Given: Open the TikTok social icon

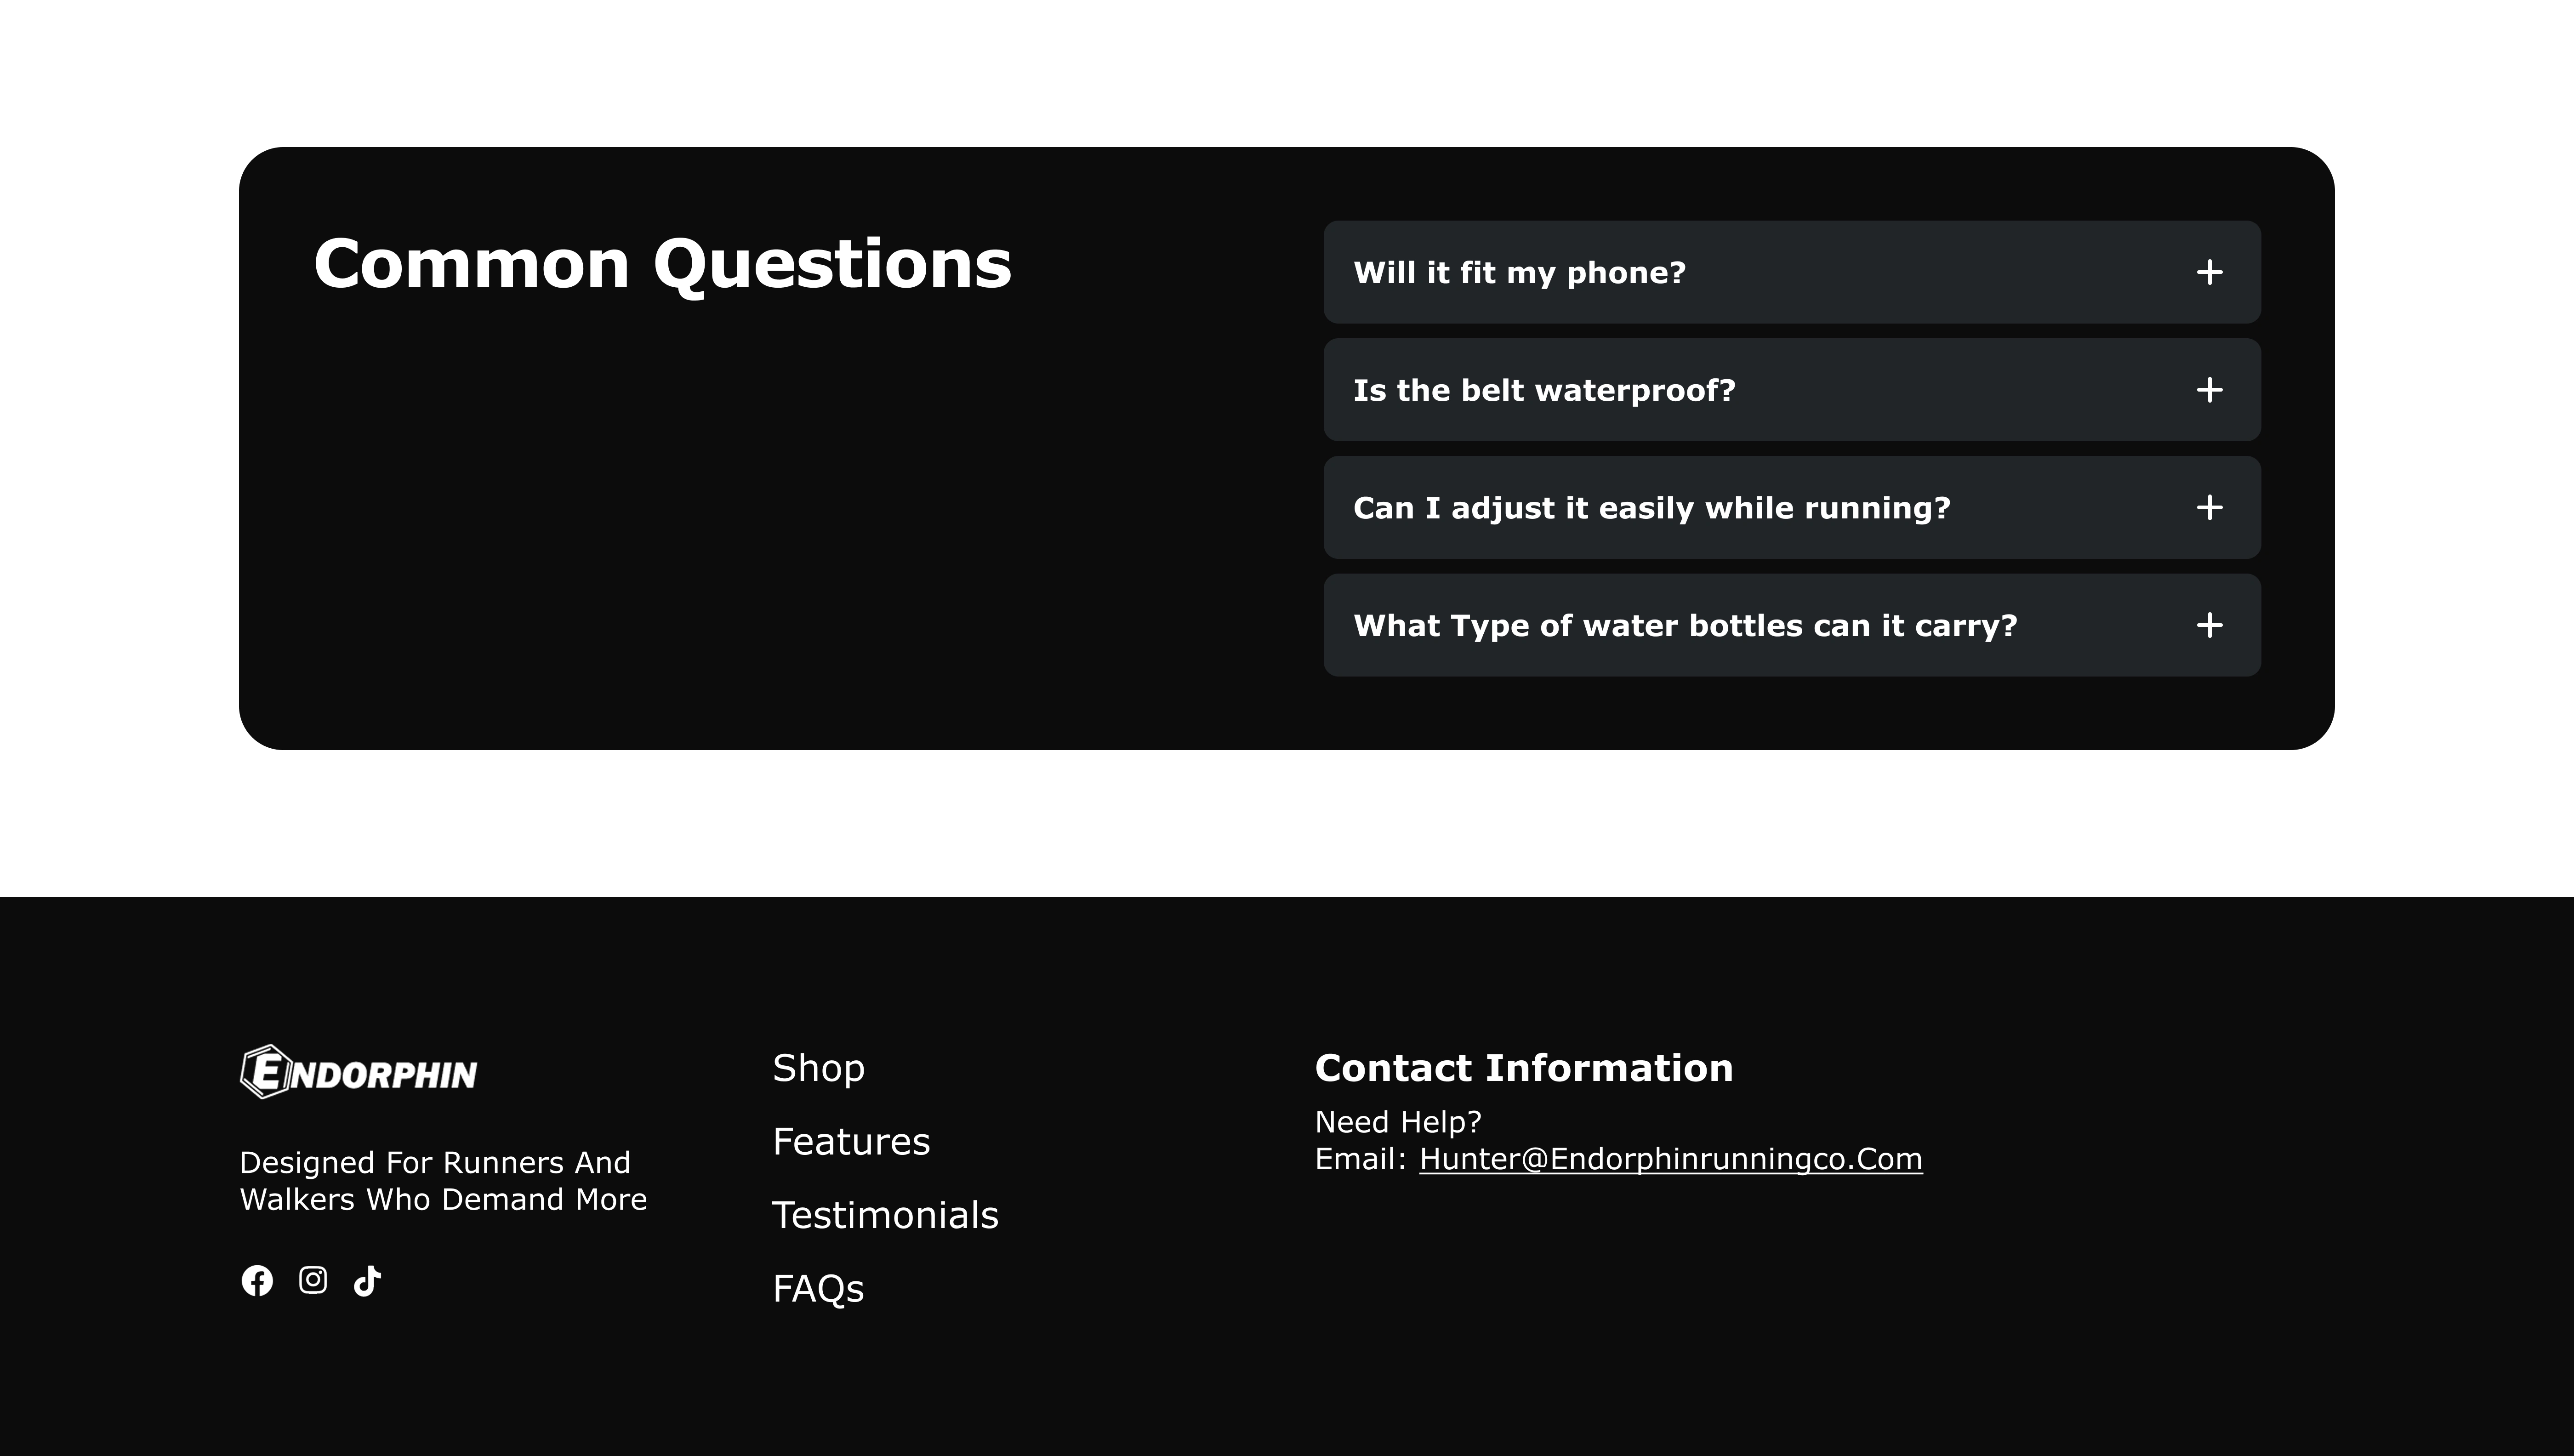Looking at the screenshot, I should pyautogui.click(x=367, y=1280).
